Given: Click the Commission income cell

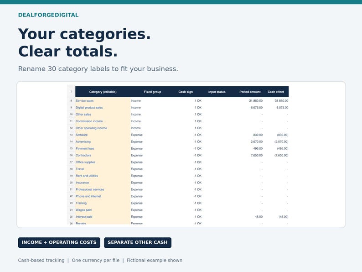Looking at the screenshot, I should [x=103, y=121].
